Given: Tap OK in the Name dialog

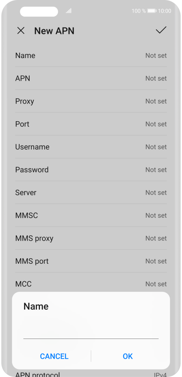Looking at the screenshot, I should pyautogui.click(x=127, y=356).
